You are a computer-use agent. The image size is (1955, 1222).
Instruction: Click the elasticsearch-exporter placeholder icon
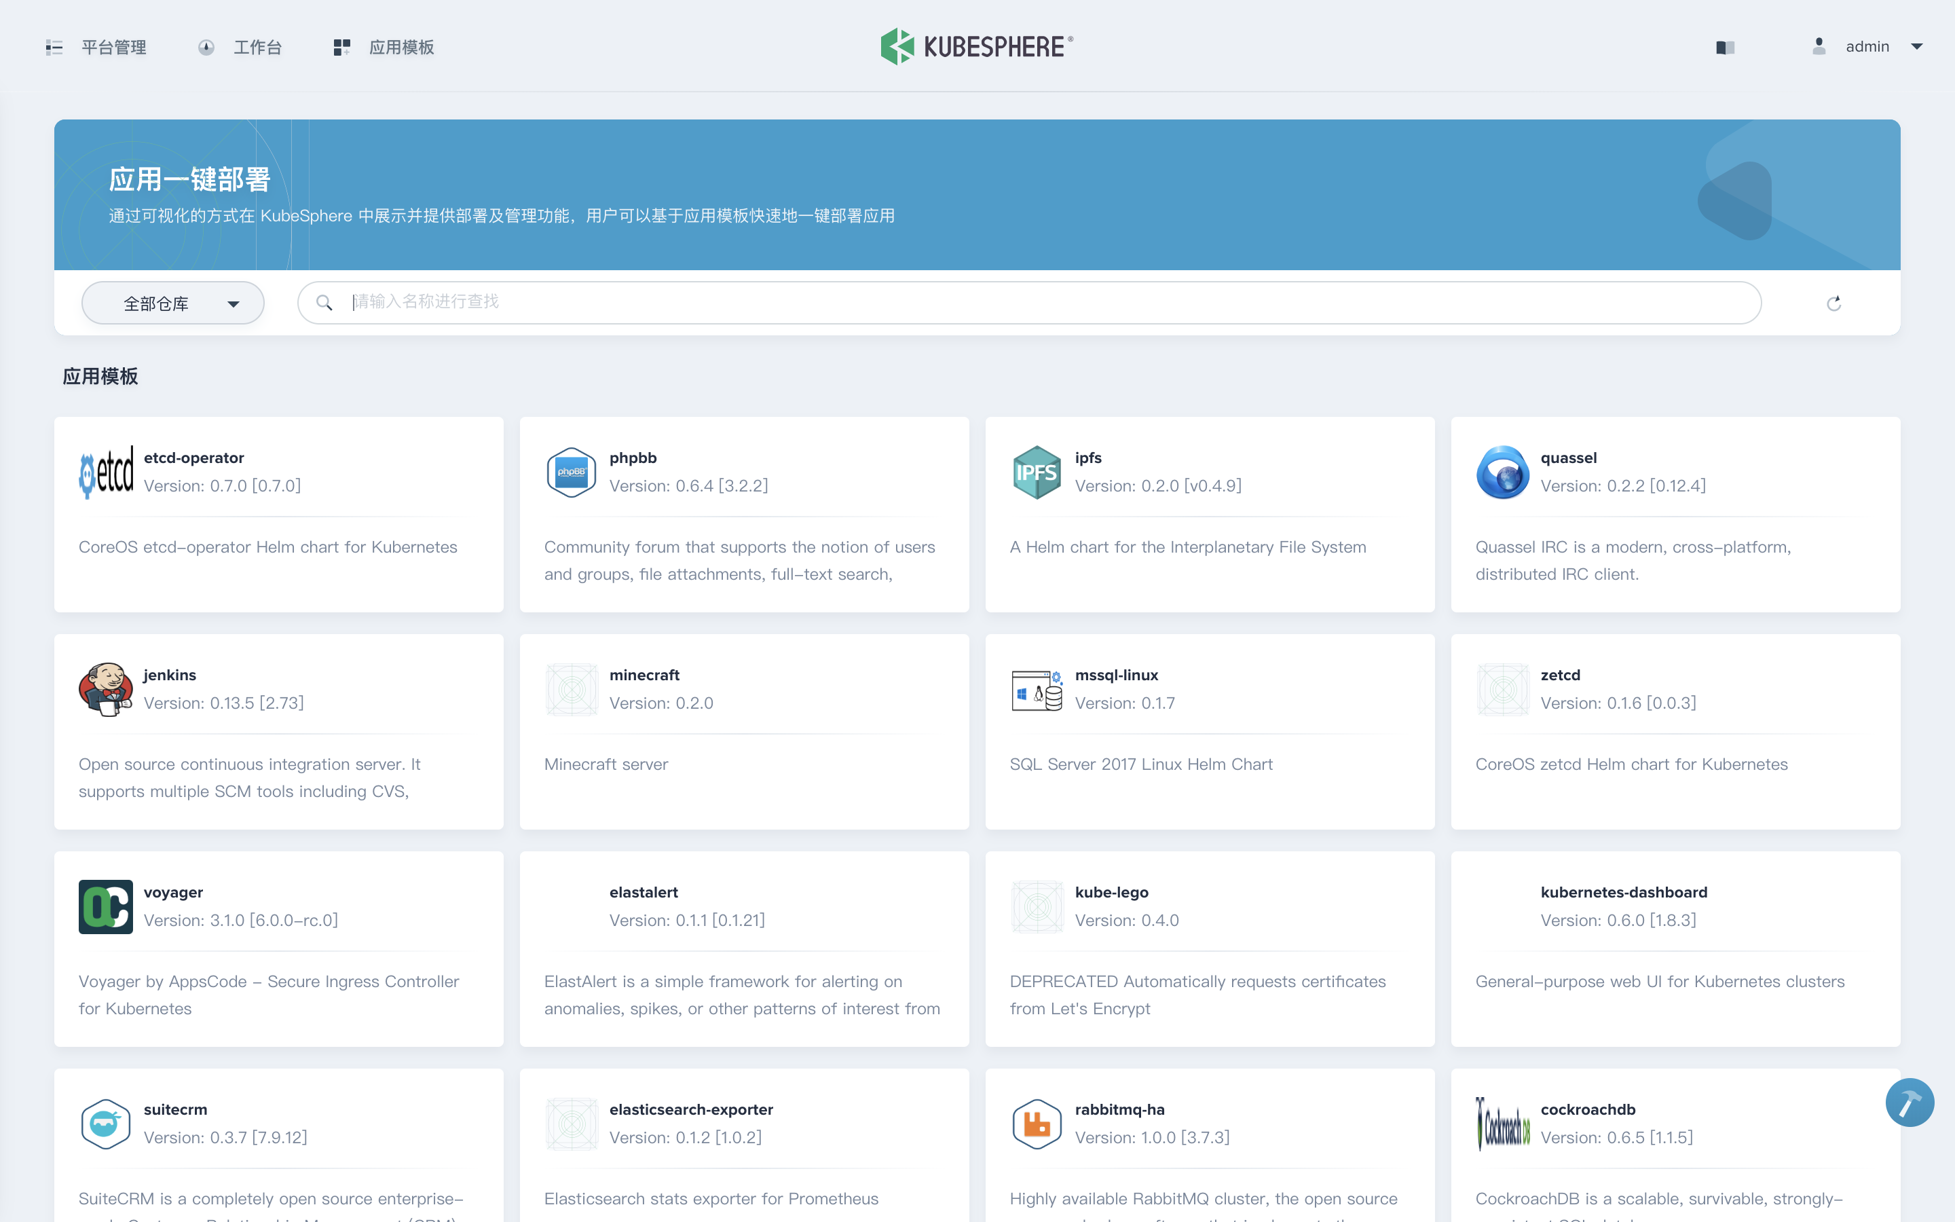click(x=571, y=1124)
